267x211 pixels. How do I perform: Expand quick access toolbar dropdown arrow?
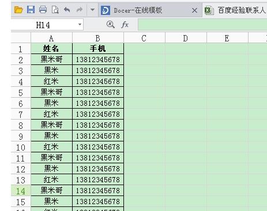(x=92, y=10)
